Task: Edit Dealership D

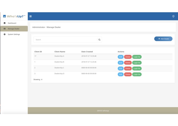Action: click(x=121, y=74)
